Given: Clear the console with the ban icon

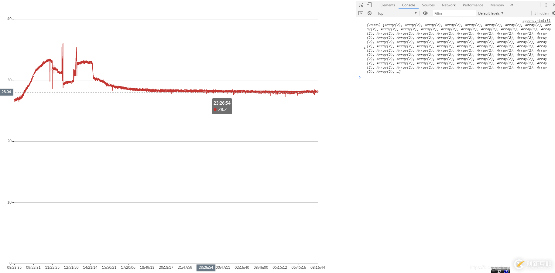Looking at the screenshot, I should [x=369, y=13].
